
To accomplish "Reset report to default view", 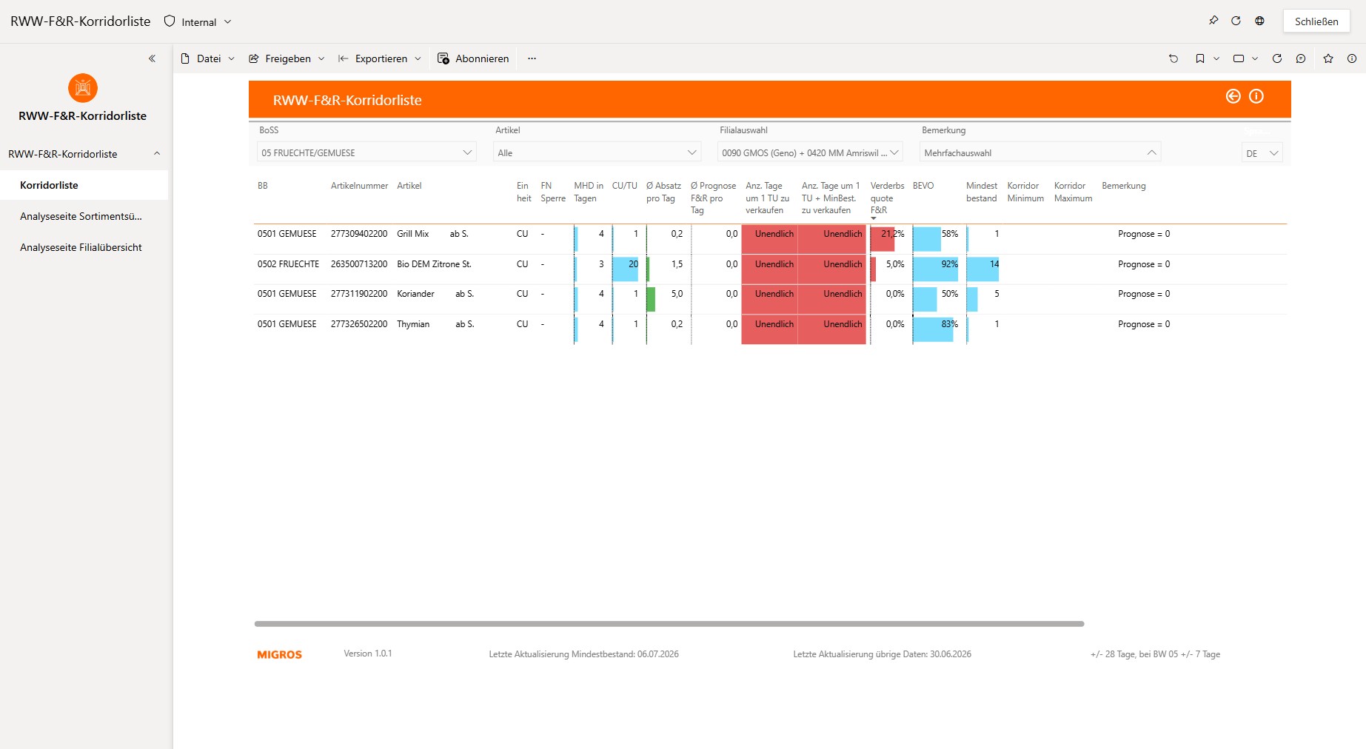I will [x=1174, y=58].
